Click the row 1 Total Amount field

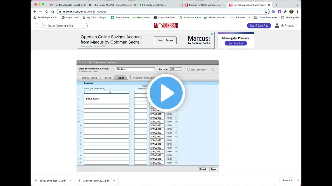click(141, 92)
